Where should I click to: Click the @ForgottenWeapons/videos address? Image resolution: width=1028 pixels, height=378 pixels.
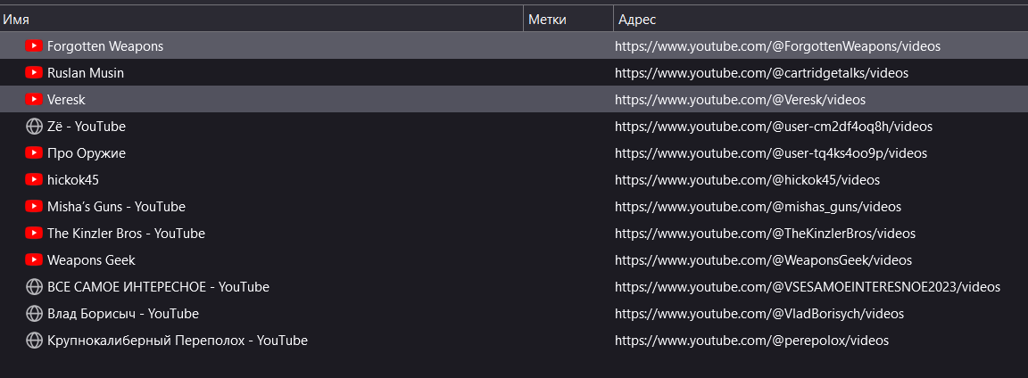777,46
